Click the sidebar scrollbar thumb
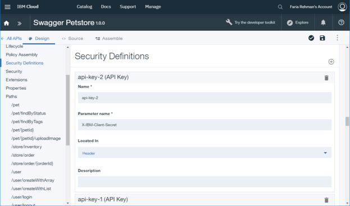 click(x=67, y=110)
